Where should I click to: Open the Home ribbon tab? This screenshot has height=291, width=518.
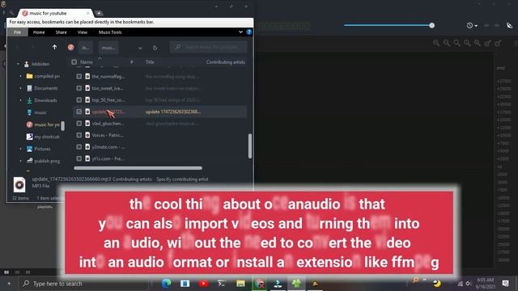tap(39, 32)
